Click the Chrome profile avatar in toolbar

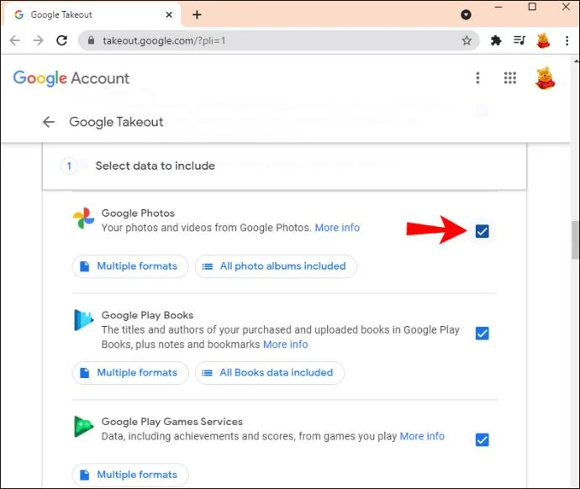[x=543, y=40]
